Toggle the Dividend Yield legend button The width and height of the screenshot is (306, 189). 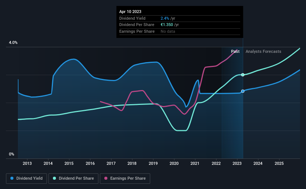point(26,179)
